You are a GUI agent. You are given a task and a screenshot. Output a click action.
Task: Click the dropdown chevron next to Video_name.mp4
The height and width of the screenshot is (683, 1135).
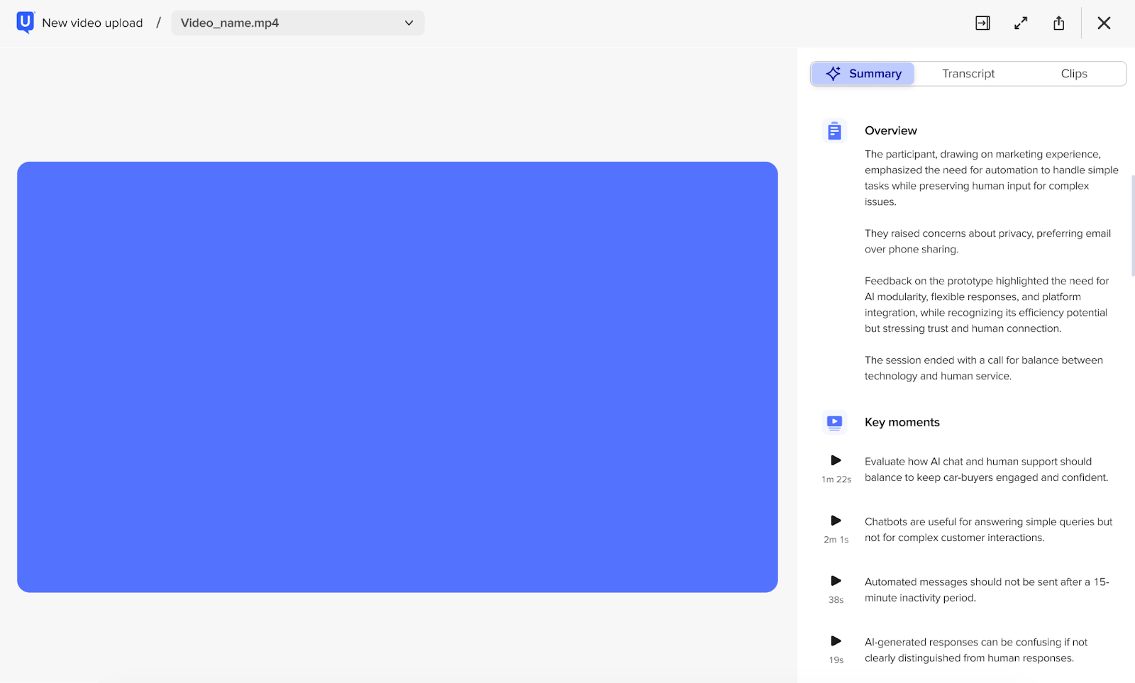coord(409,23)
